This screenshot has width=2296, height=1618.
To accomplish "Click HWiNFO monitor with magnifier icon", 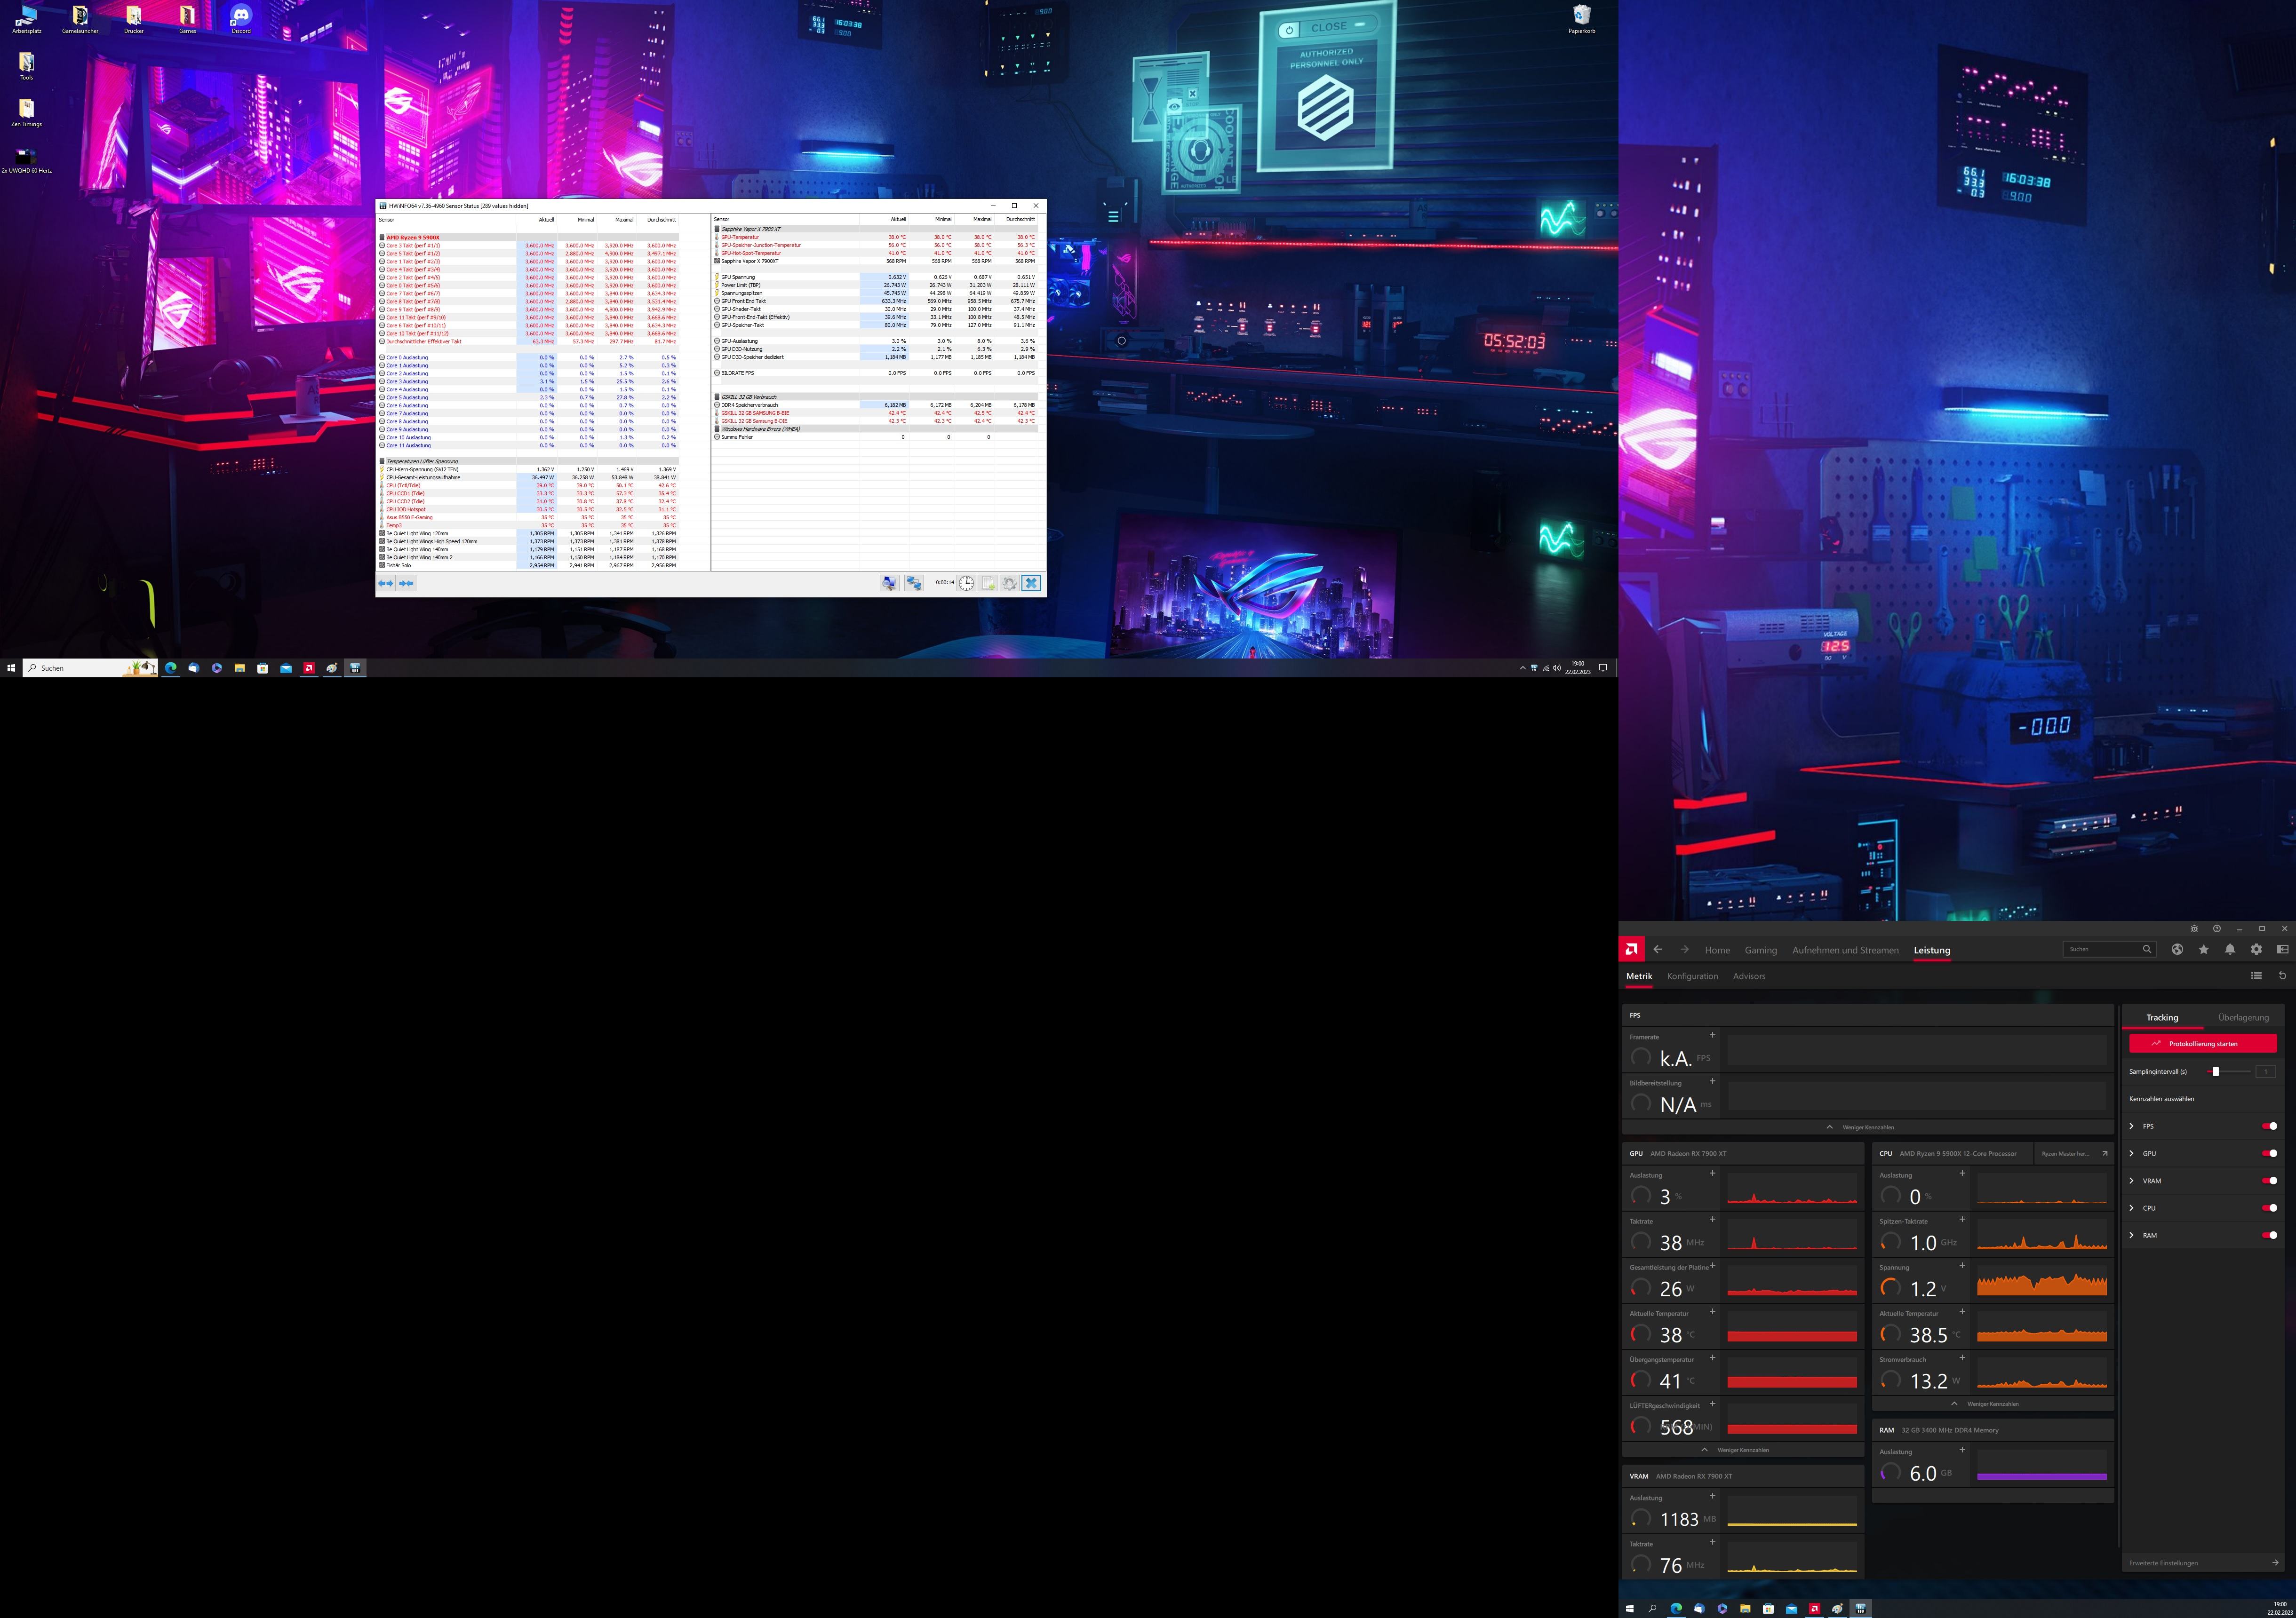I will coord(889,583).
